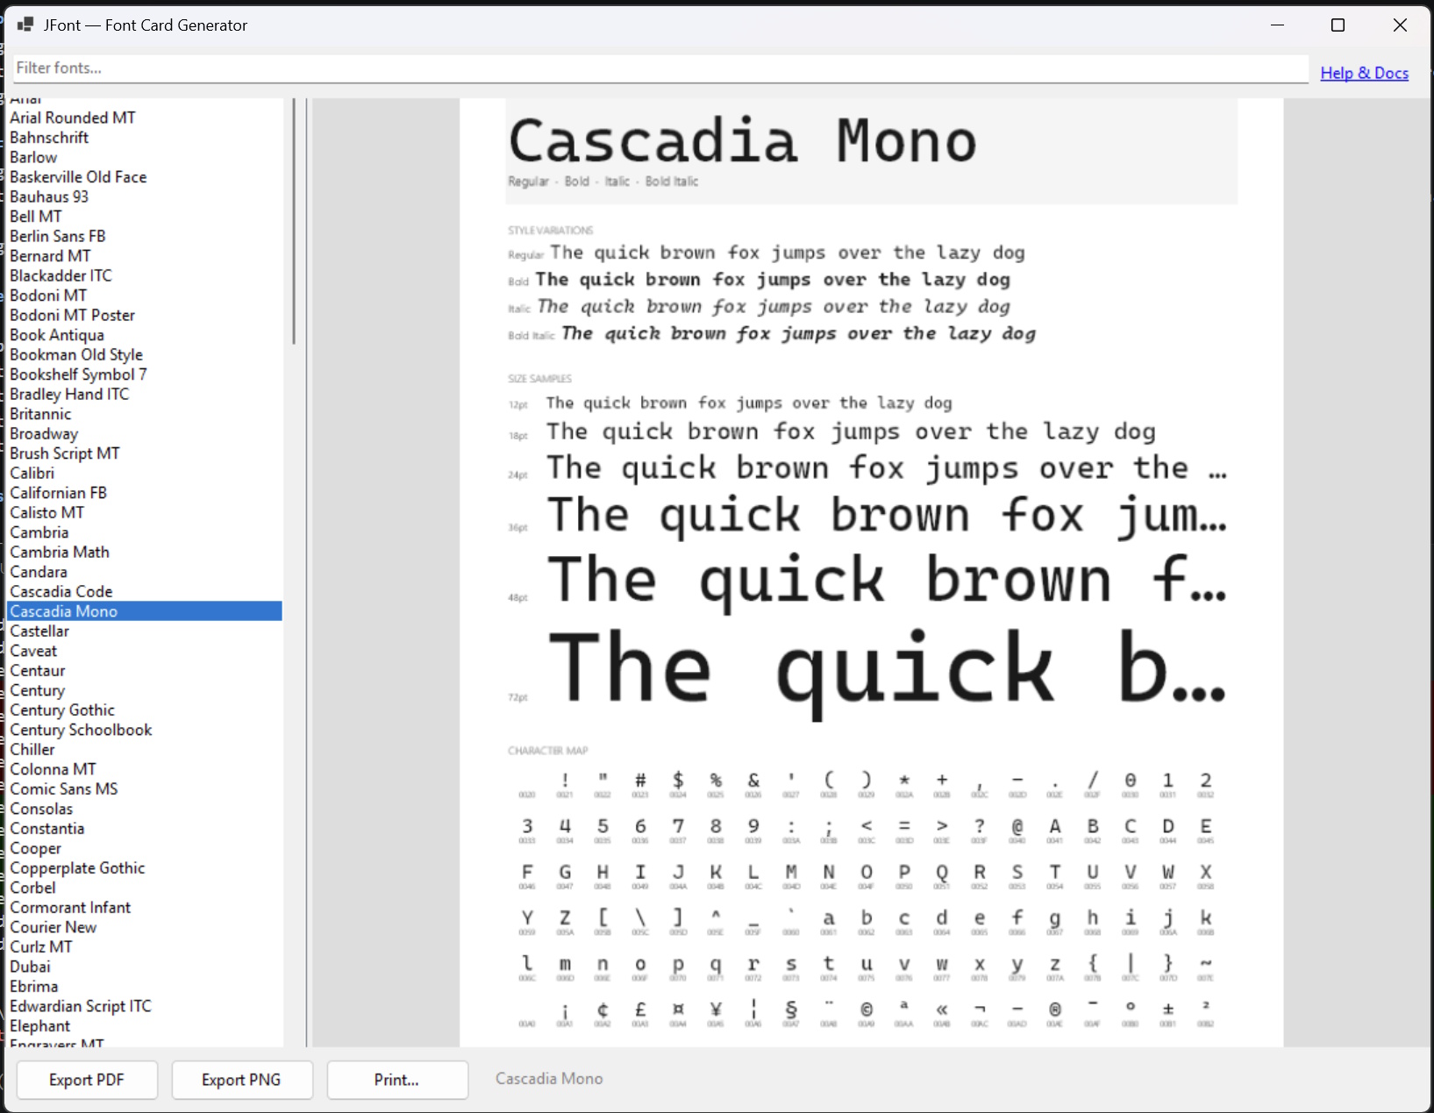1434x1113 pixels.
Task: Select Century Schoolbook font
Action: tap(145, 730)
